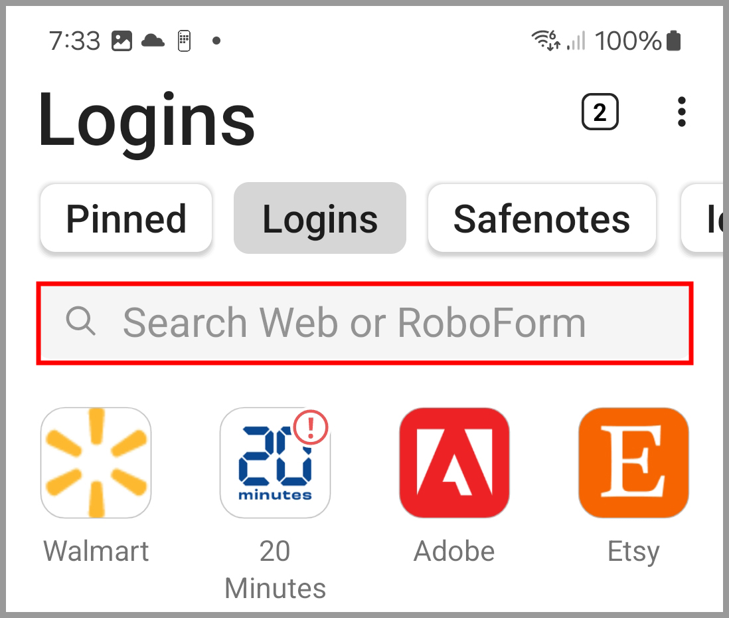729x618 pixels.
Task: Open the Etsy login icon
Action: pos(633,463)
